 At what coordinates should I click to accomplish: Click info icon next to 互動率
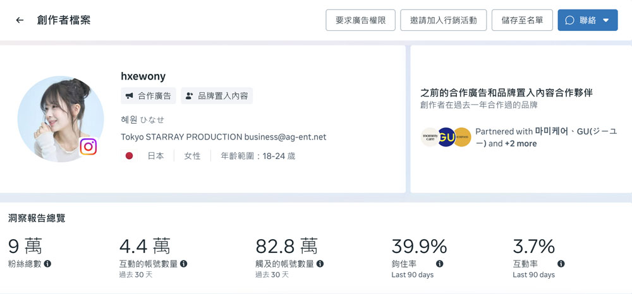561,264
